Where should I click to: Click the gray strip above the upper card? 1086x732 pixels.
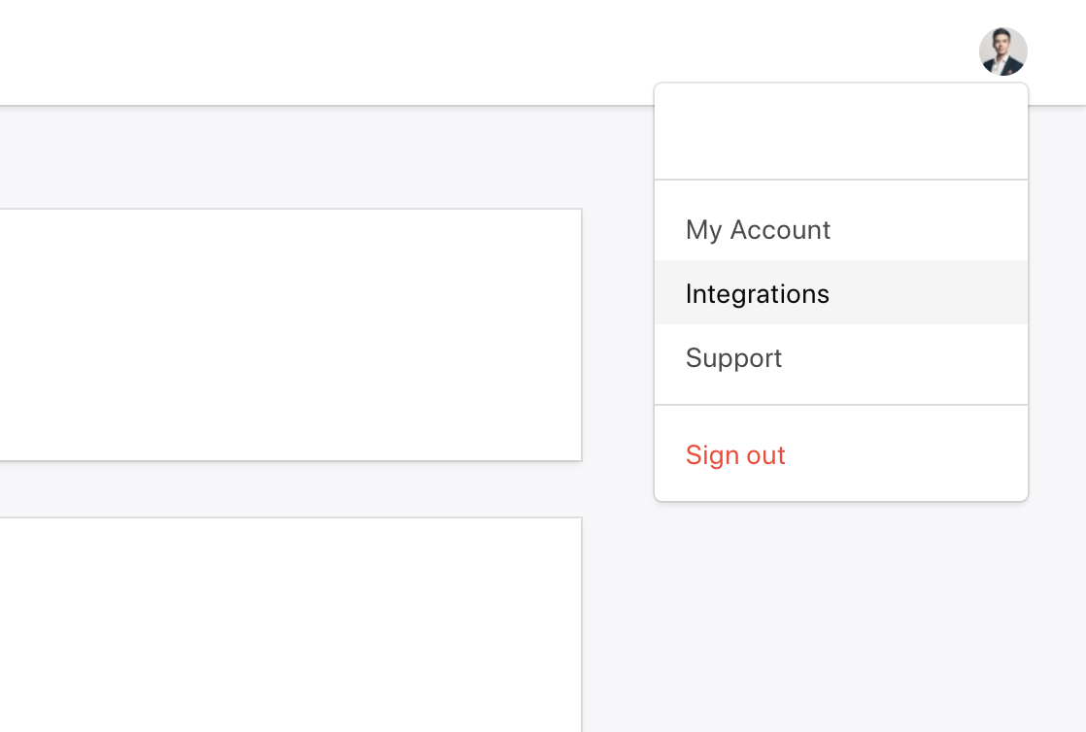coord(290,157)
